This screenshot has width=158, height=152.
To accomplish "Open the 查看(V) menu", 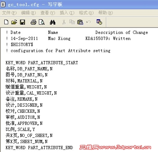I will (48, 13).
